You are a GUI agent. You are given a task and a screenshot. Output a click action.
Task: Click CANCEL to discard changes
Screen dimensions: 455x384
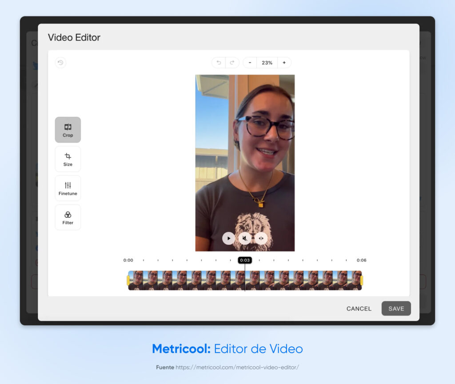click(359, 308)
